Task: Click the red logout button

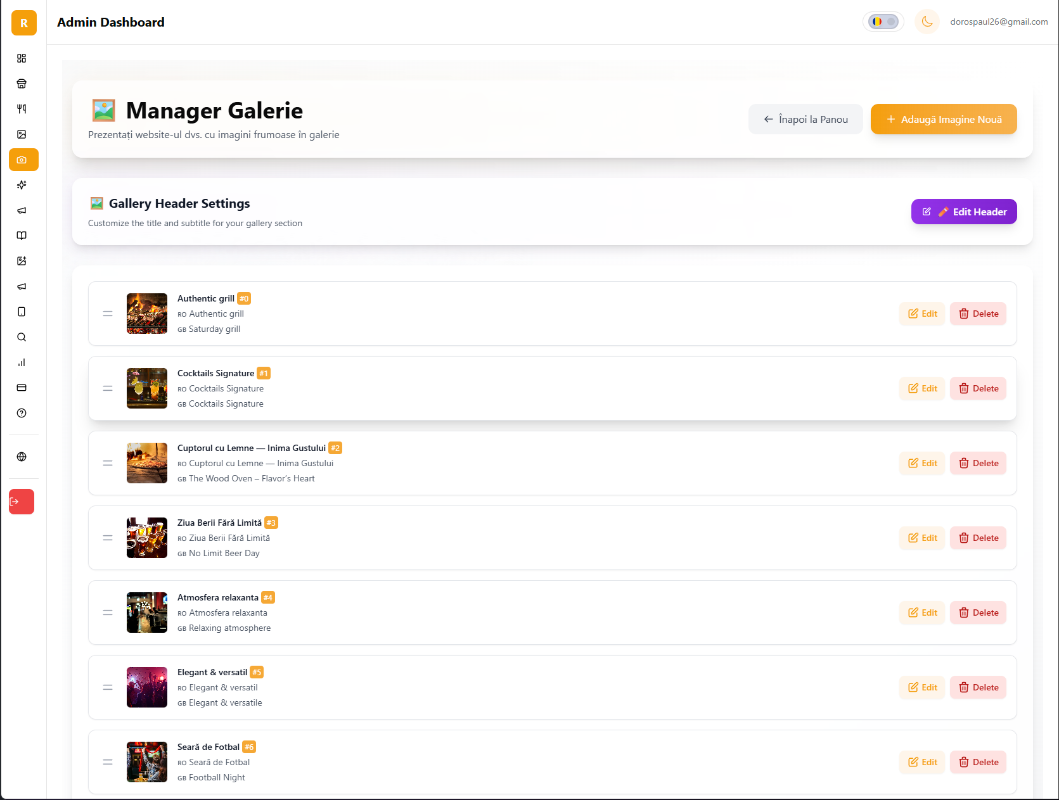Action: point(22,502)
